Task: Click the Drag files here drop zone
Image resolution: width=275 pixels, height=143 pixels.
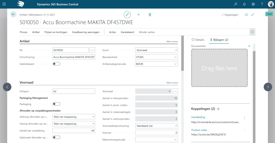Action: (219, 68)
